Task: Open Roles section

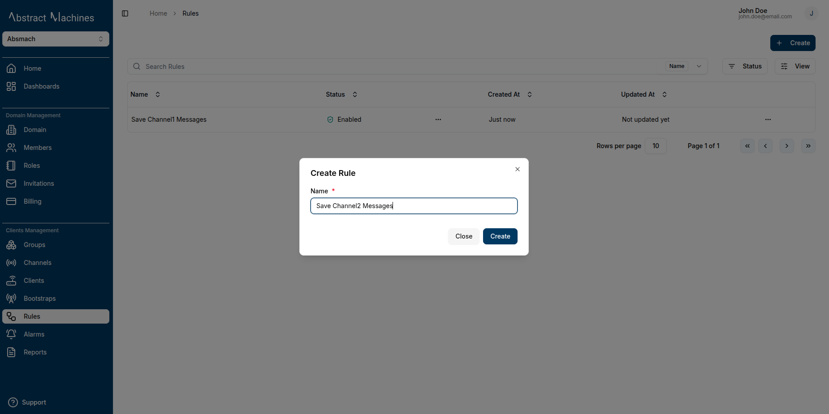Action: pyautogui.click(x=56, y=166)
